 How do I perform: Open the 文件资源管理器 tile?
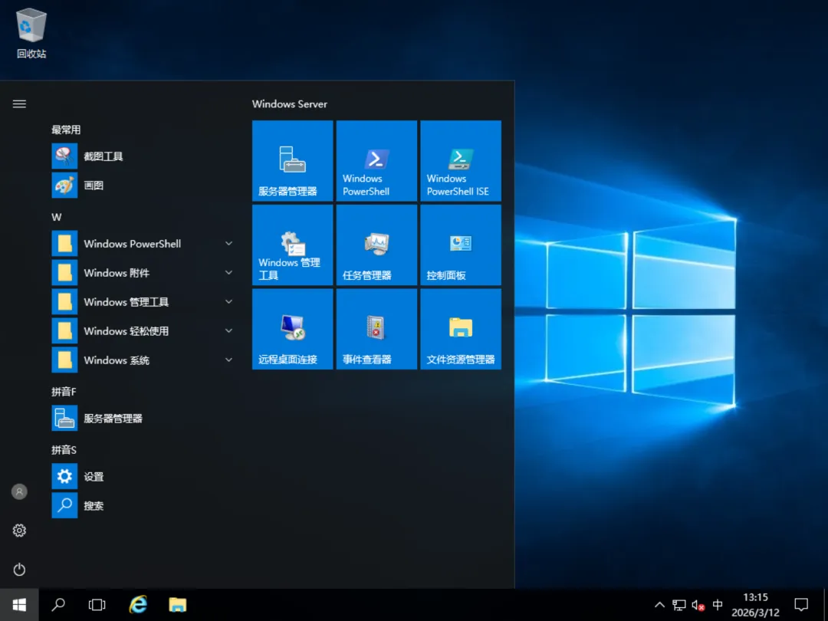461,330
